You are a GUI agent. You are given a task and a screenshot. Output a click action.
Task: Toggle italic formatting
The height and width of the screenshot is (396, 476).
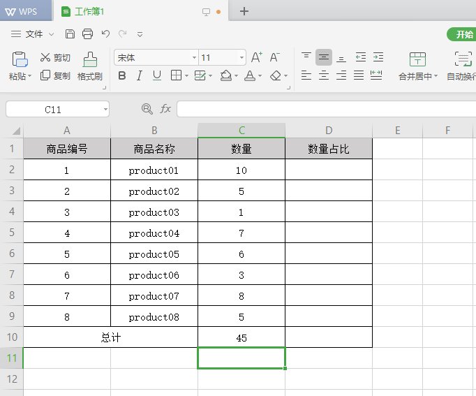coord(140,75)
